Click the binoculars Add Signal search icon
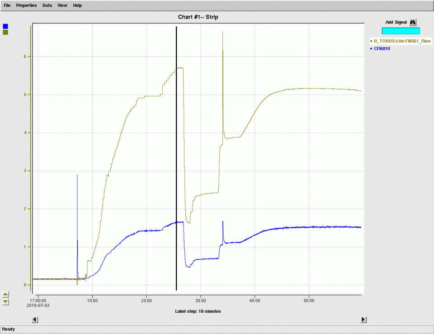This screenshot has width=434, height=334. click(x=413, y=22)
